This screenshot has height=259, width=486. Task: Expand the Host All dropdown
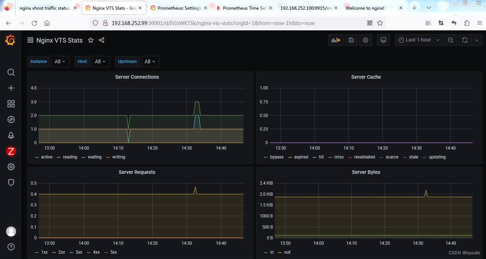click(x=100, y=62)
